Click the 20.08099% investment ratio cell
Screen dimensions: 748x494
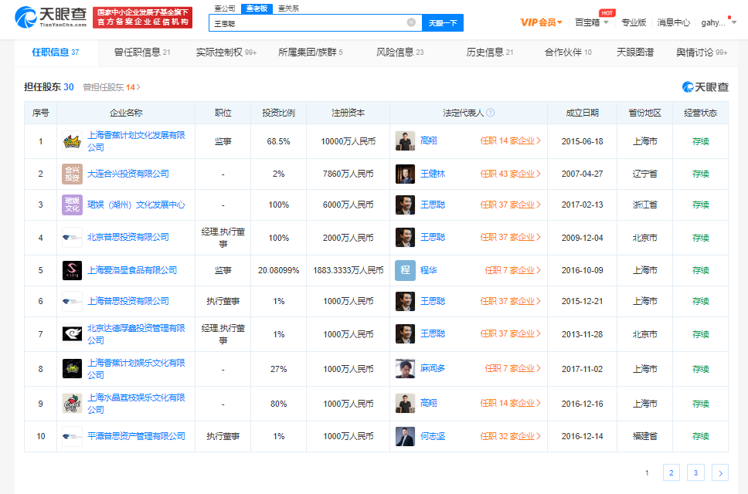click(x=279, y=271)
